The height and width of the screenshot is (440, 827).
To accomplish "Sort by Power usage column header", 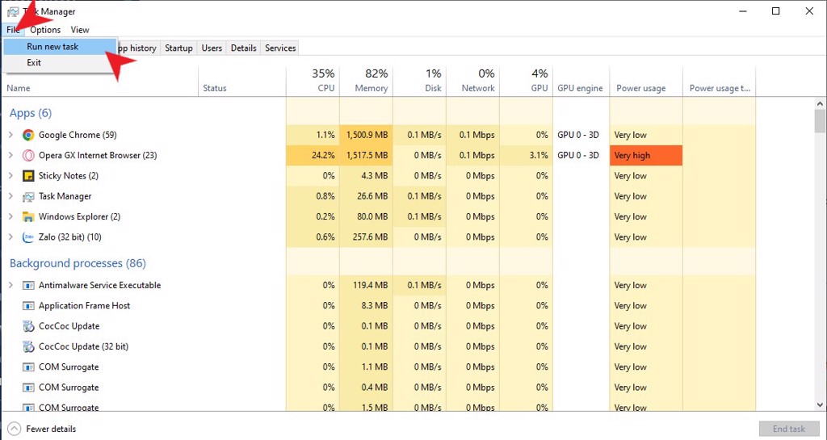I will click(646, 82).
